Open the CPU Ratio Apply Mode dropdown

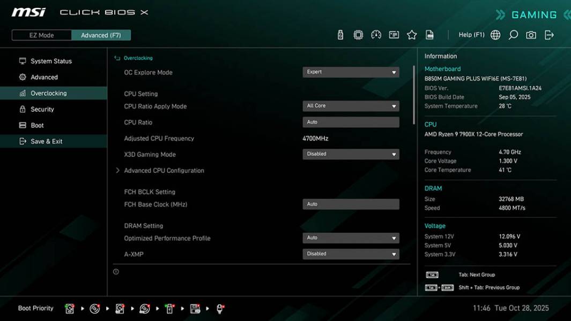tap(351, 106)
